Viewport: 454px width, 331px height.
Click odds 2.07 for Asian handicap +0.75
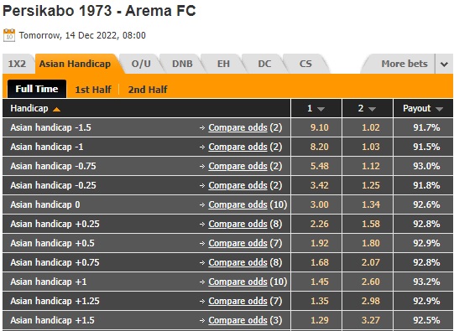click(371, 262)
